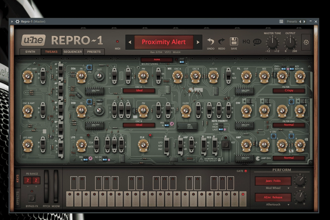Image resolution: width=330 pixels, height=220 pixels.
Task: Click the Proximity Alert preset display
Action: point(164,42)
